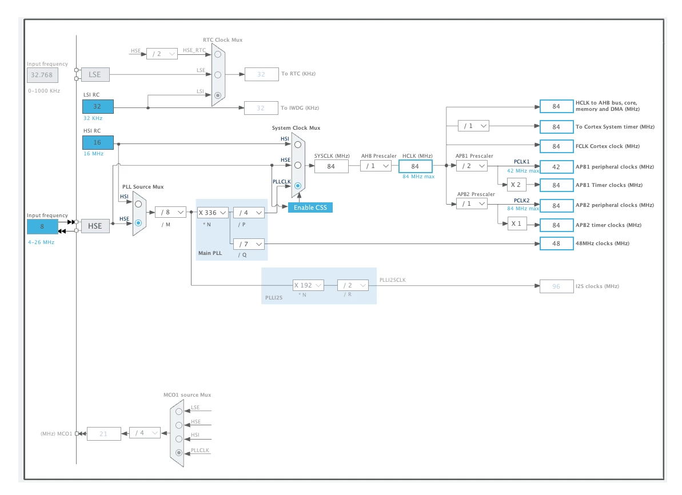The height and width of the screenshot is (495, 682).
Task: Select HSI radio in System Clock Mux
Action: click(x=298, y=145)
